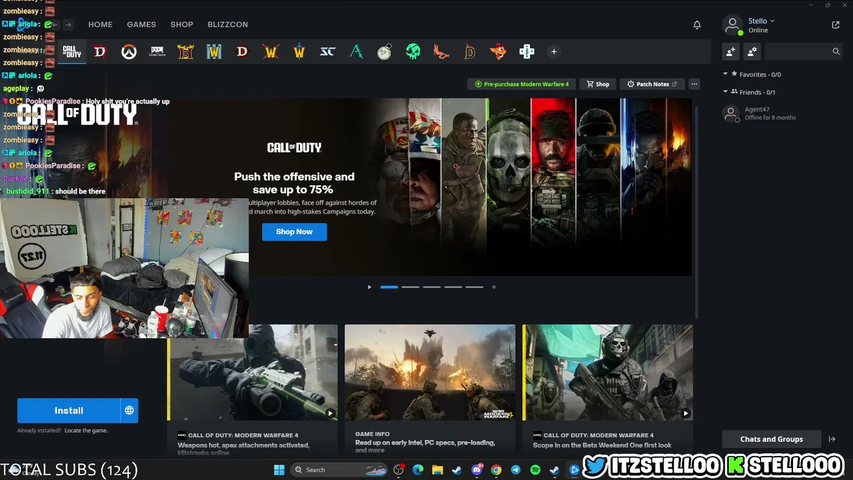Open Telegram from the taskbar

coord(516,470)
